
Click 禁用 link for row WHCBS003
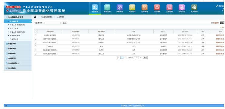coord(217,46)
